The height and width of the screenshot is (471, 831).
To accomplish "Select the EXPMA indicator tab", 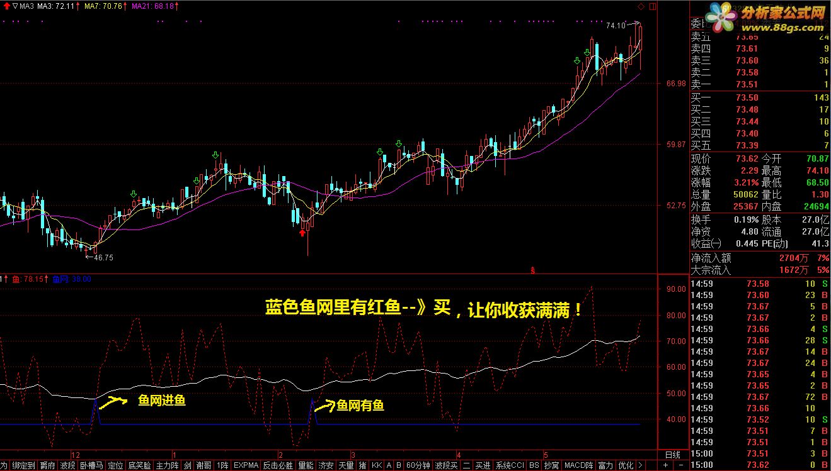I will point(246,465).
